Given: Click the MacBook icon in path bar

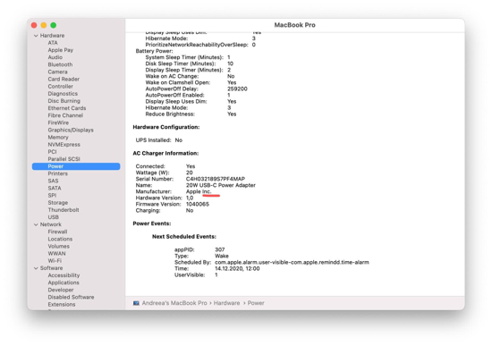Looking at the screenshot, I should click(x=136, y=303).
